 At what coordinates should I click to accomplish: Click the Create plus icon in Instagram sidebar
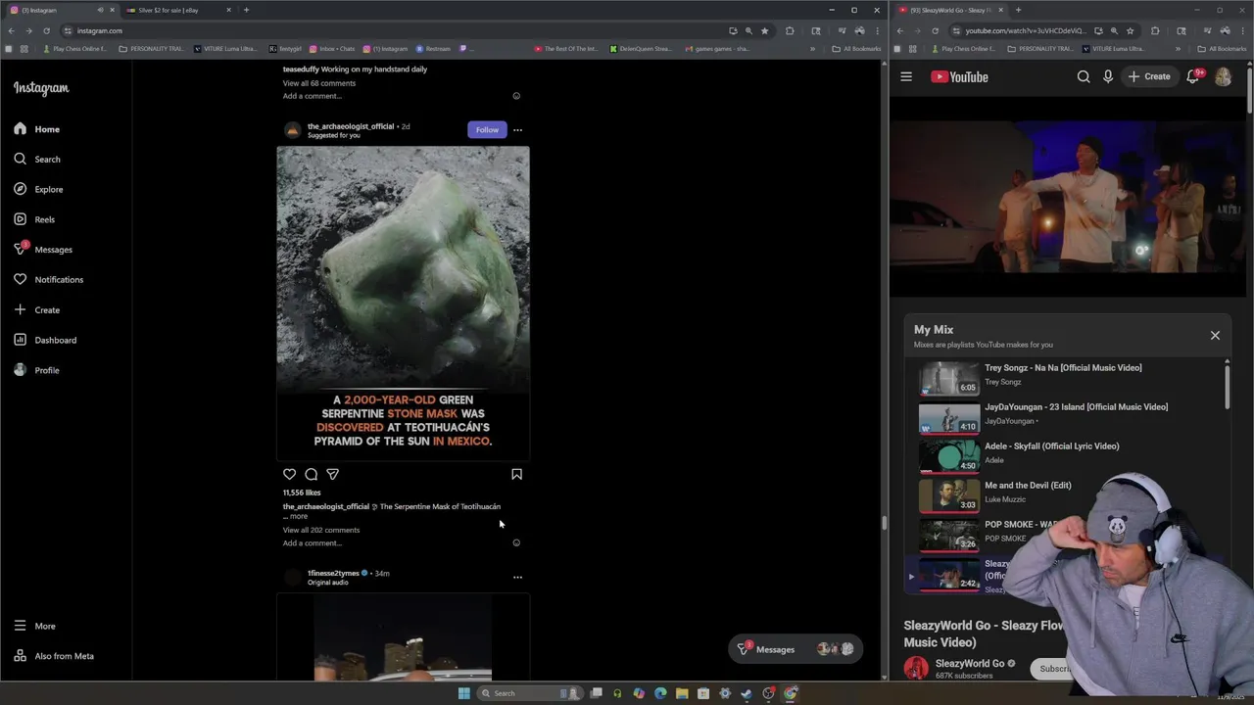(x=21, y=309)
